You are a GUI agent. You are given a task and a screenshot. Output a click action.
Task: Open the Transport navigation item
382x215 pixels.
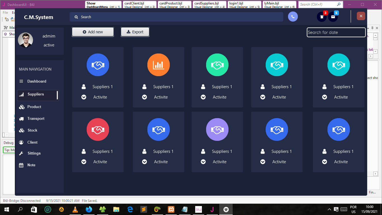pos(36,119)
